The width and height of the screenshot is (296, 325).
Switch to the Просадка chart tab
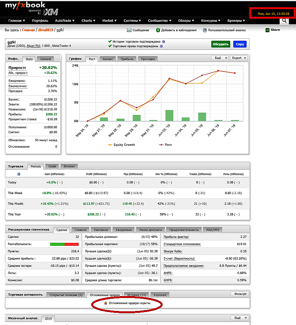click(x=148, y=59)
